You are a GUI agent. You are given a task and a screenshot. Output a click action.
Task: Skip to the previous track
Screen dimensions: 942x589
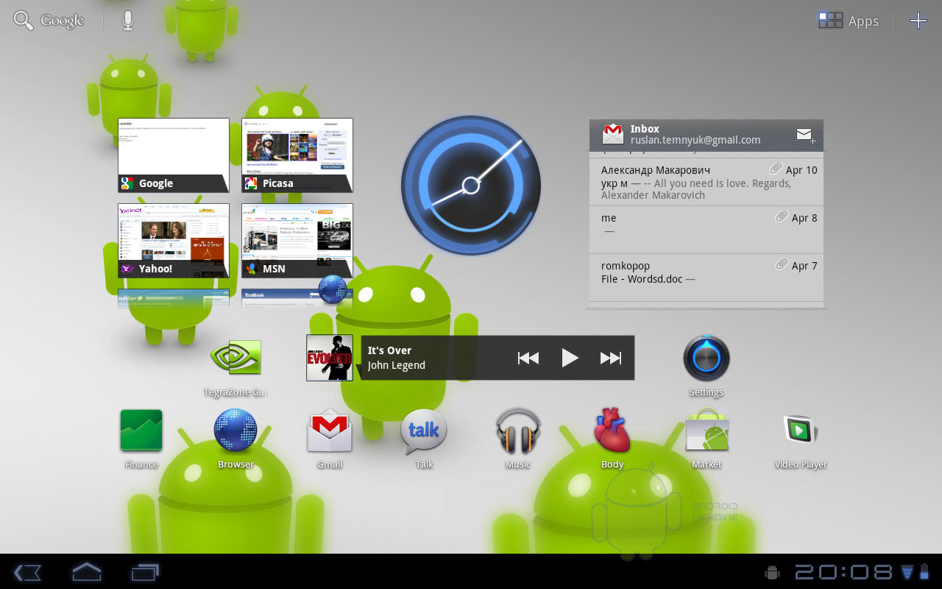coord(528,358)
